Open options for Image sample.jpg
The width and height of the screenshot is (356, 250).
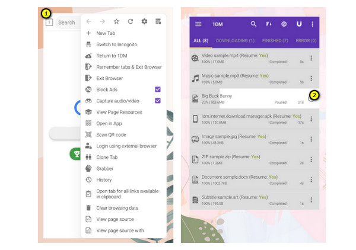pyautogui.click(x=311, y=139)
